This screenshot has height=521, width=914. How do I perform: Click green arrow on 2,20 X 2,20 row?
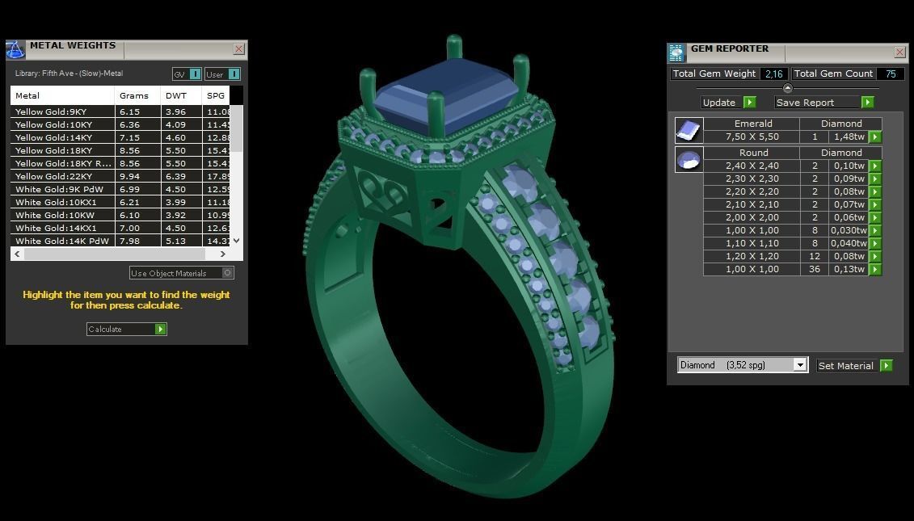875,191
